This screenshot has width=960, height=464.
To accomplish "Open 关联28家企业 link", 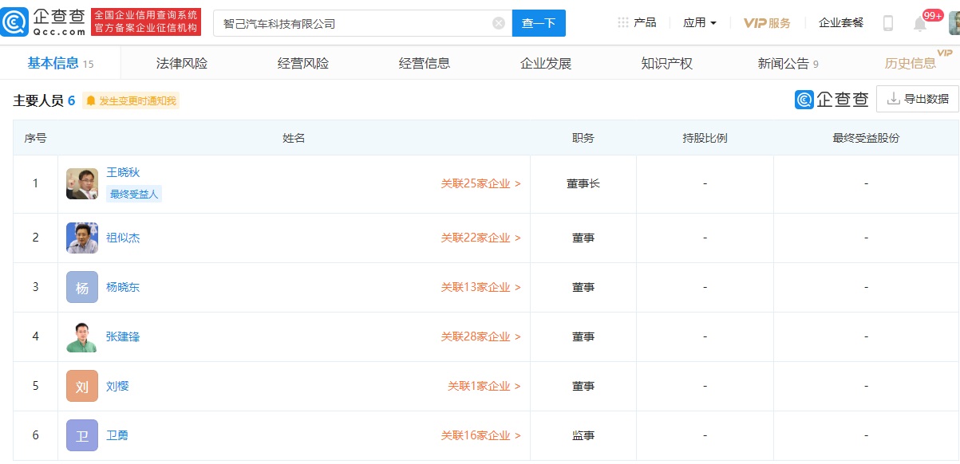I will [x=481, y=336].
